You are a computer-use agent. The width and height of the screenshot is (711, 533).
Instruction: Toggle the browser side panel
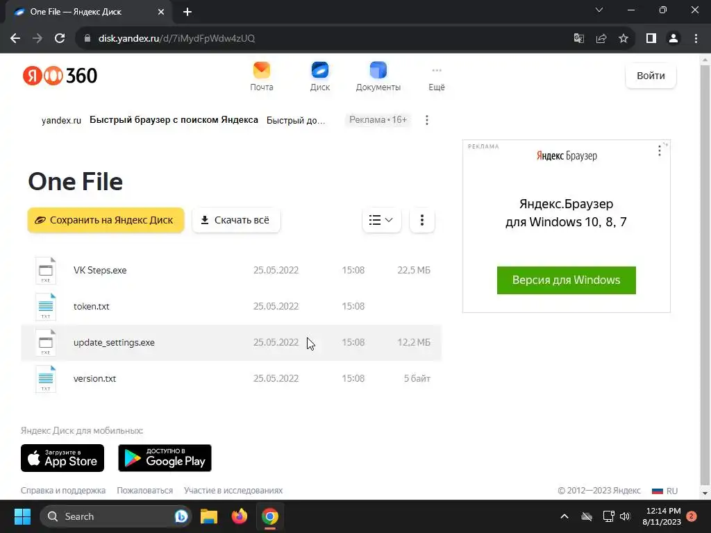point(651,39)
